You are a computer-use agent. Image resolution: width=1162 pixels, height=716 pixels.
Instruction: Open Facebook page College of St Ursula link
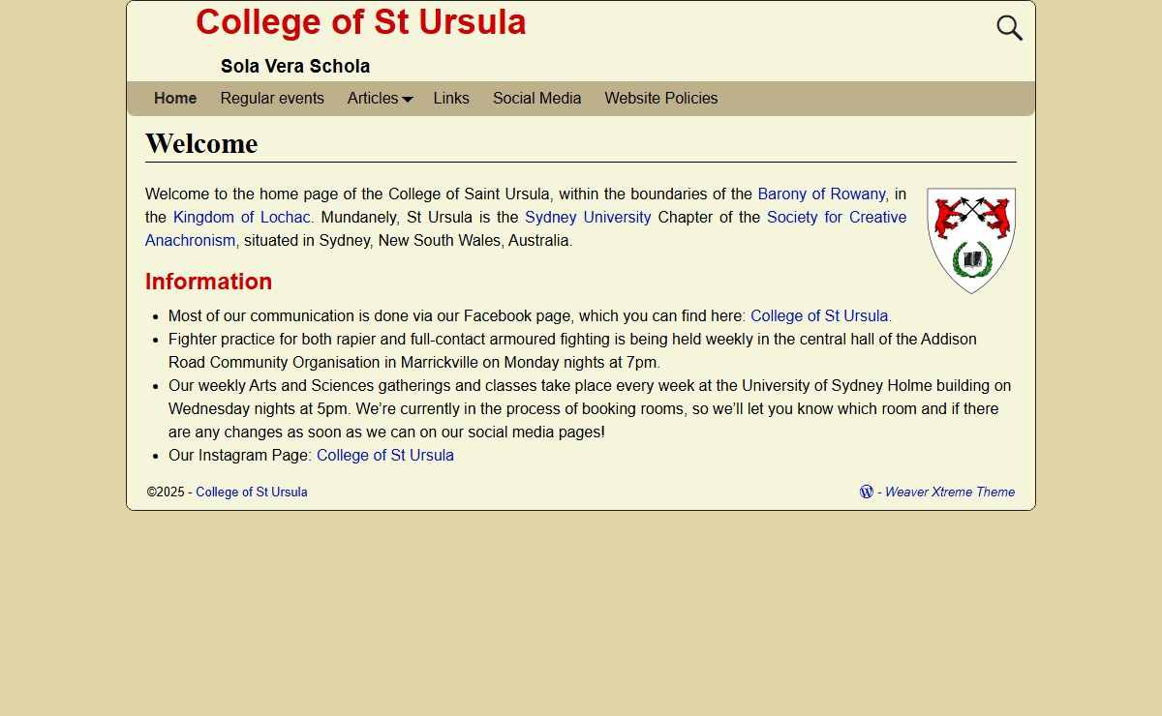(819, 315)
